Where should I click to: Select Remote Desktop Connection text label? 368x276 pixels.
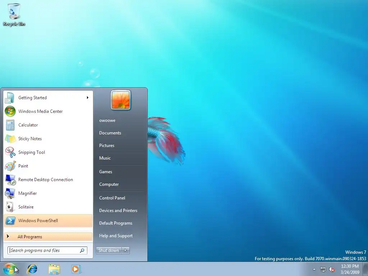pyautogui.click(x=46, y=180)
